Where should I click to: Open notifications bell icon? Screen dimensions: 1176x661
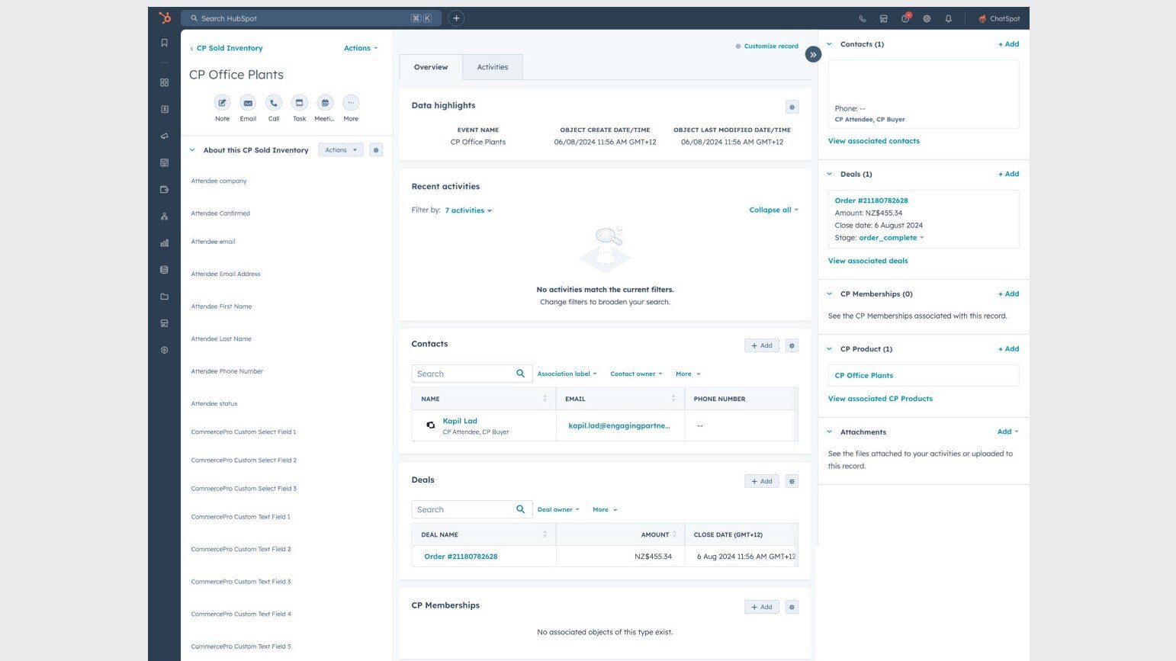coord(948,18)
